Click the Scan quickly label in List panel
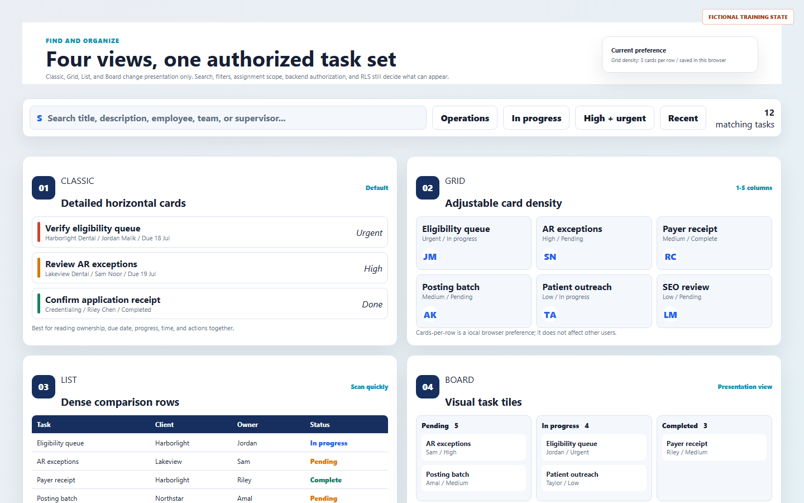804x503 pixels. click(369, 387)
